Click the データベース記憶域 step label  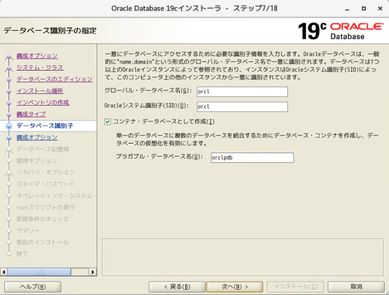pyautogui.click(x=43, y=149)
